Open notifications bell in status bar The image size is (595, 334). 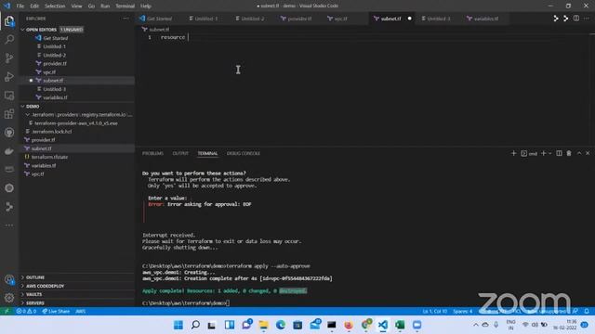click(x=587, y=312)
